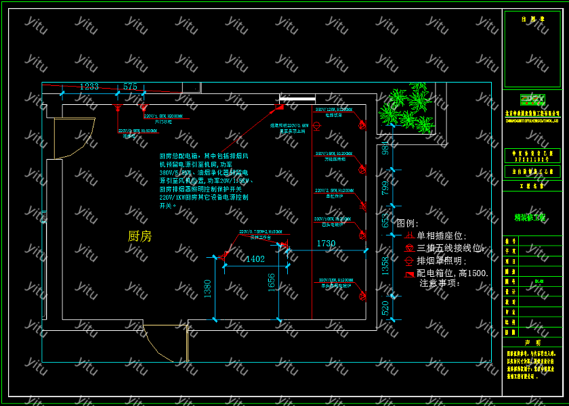Select the exhaust hood lighting symbol in the kitchen
The width and height of the screenshot is (569, 406).
point(316,126)
